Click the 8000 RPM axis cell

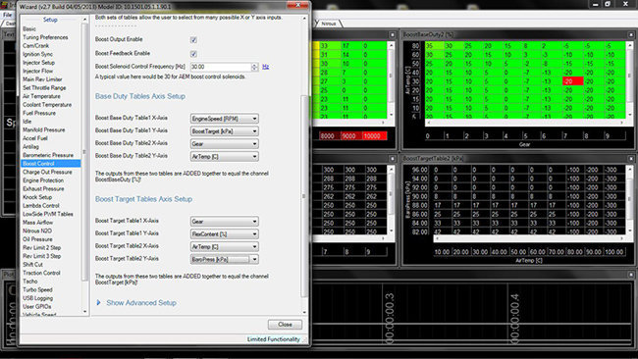click(328, 136)
